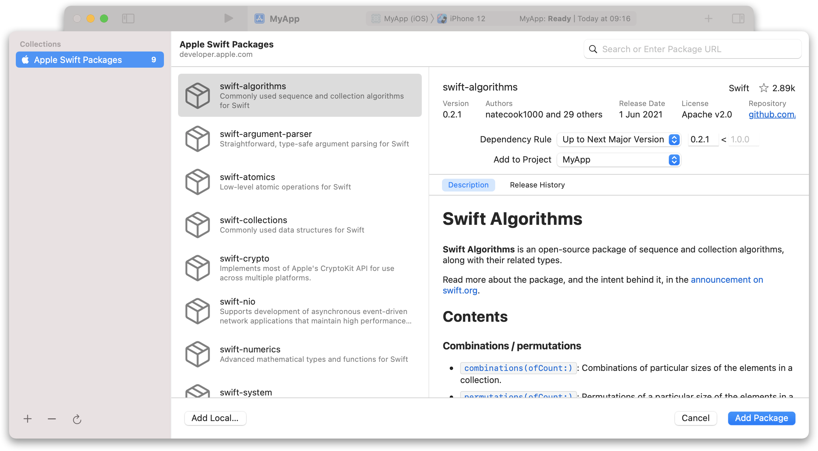
Task: Click the Apple Swift Packages header title
Action: [x=227, y=44]
